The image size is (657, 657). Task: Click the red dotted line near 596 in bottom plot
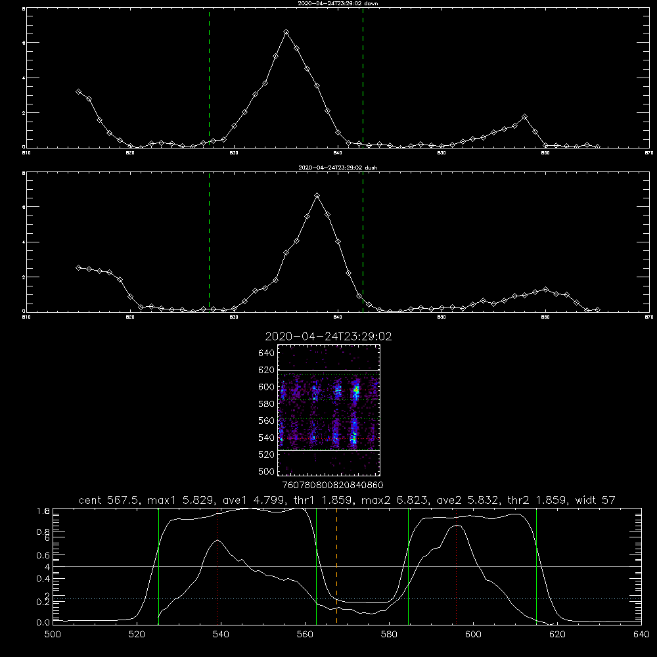tap(457, 566)
